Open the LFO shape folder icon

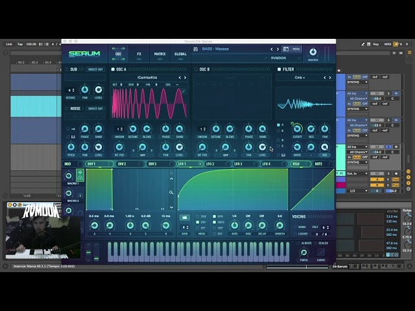click(x=184, y=218)
